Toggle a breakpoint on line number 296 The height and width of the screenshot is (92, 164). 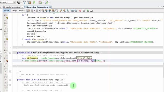pyautogui.click(x=6, y=58)
